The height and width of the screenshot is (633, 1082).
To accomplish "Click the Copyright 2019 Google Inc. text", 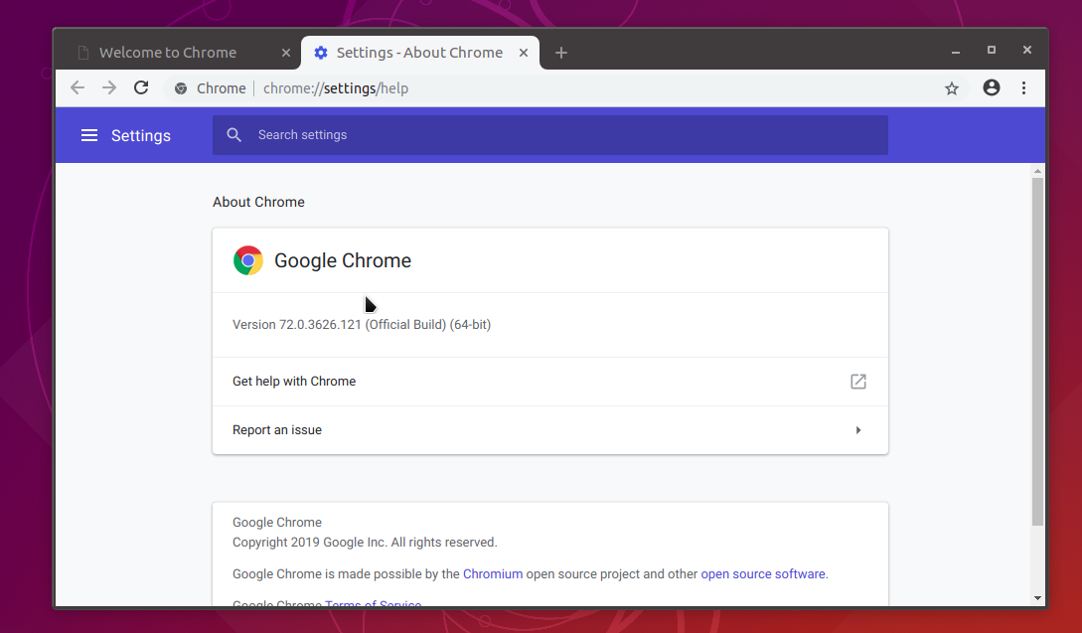I will pos(365,542).
